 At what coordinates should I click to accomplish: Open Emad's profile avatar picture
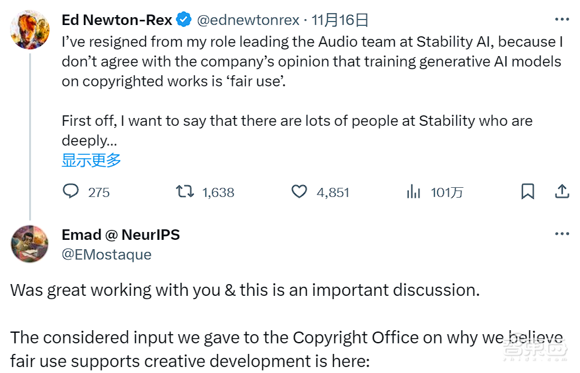coord(30,243)
